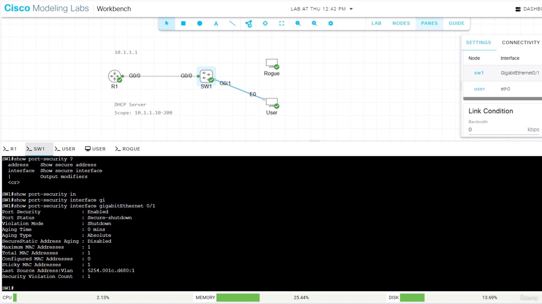Open the LAB menu
The width and height of the screenshot is (542, 304).
tap(376, 23)
